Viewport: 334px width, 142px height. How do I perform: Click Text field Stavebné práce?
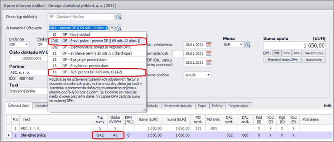(x=28, y=91)
